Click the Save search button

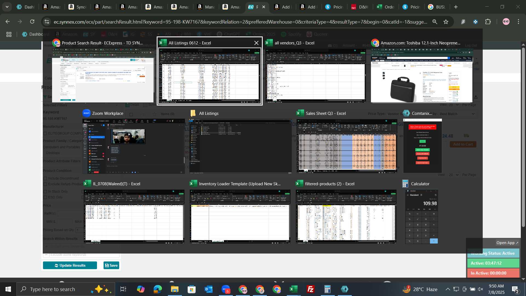tap(112, 265)
